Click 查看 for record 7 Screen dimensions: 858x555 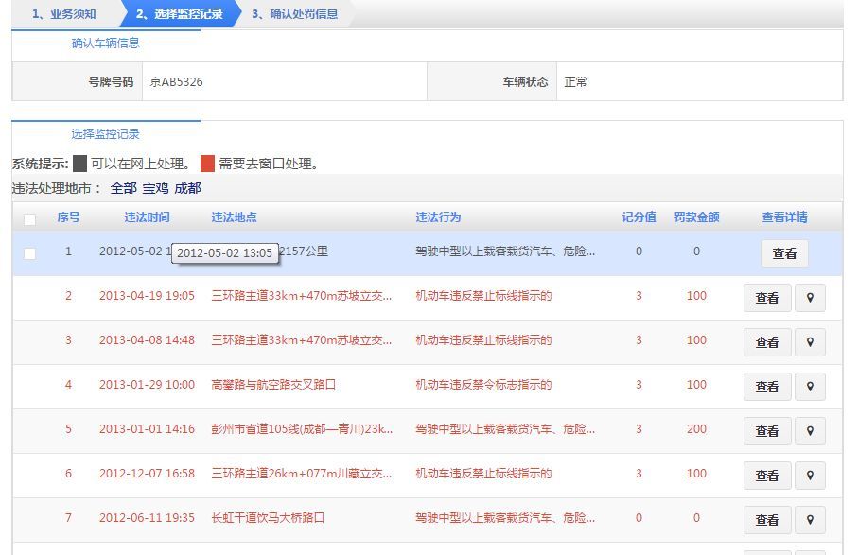(x=767, y=520)
